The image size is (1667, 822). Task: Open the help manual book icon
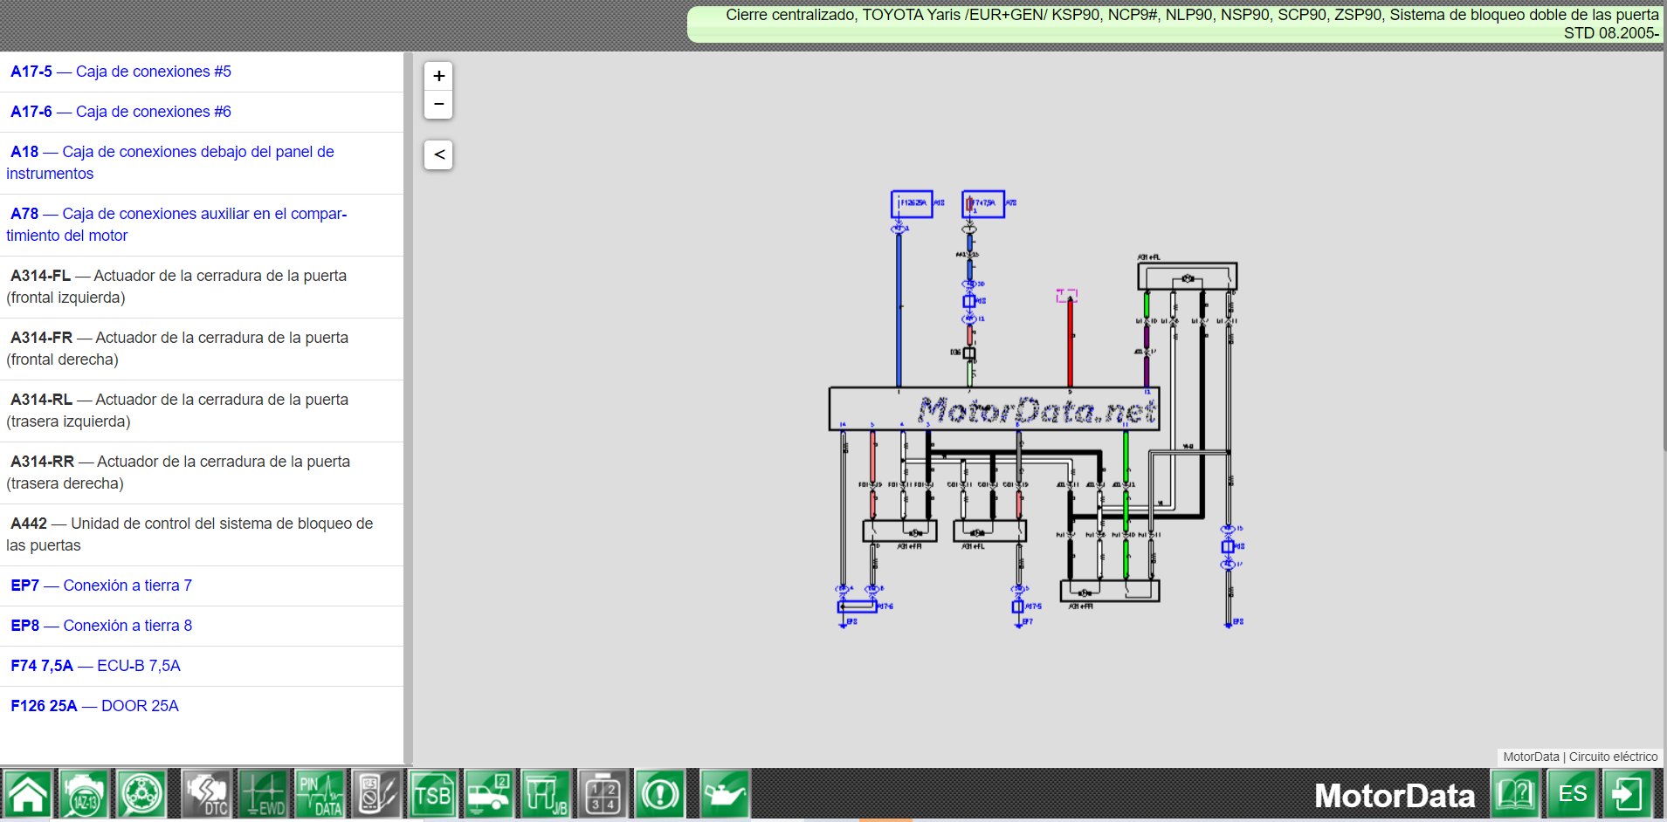click(1516, 795)
